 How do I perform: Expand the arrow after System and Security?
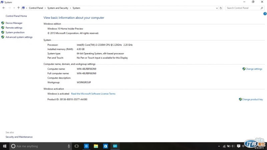coord(70,8)
